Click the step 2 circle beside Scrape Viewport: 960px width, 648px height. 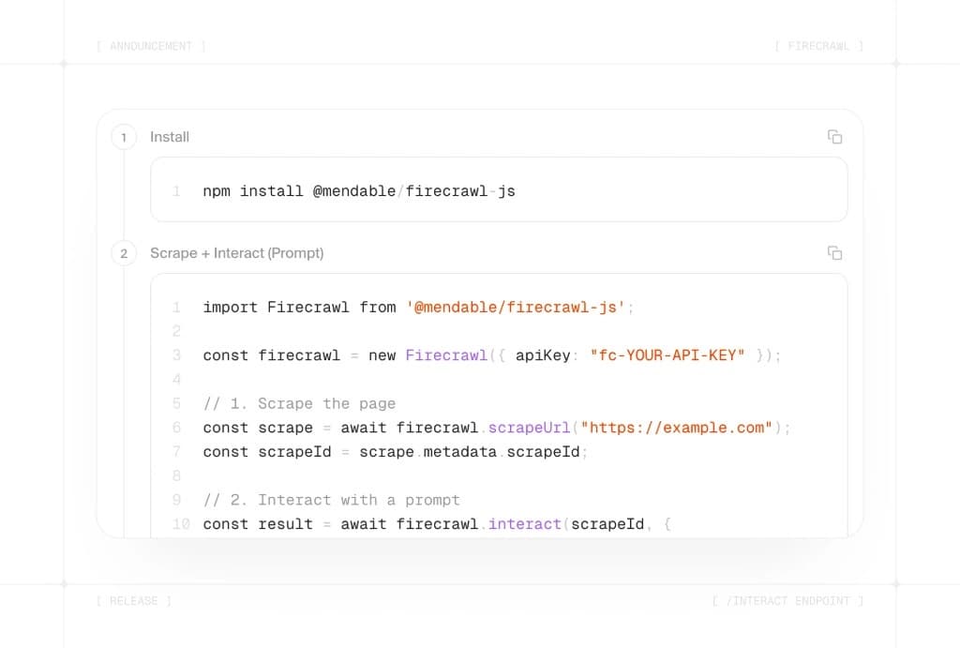tap(123, 253)
